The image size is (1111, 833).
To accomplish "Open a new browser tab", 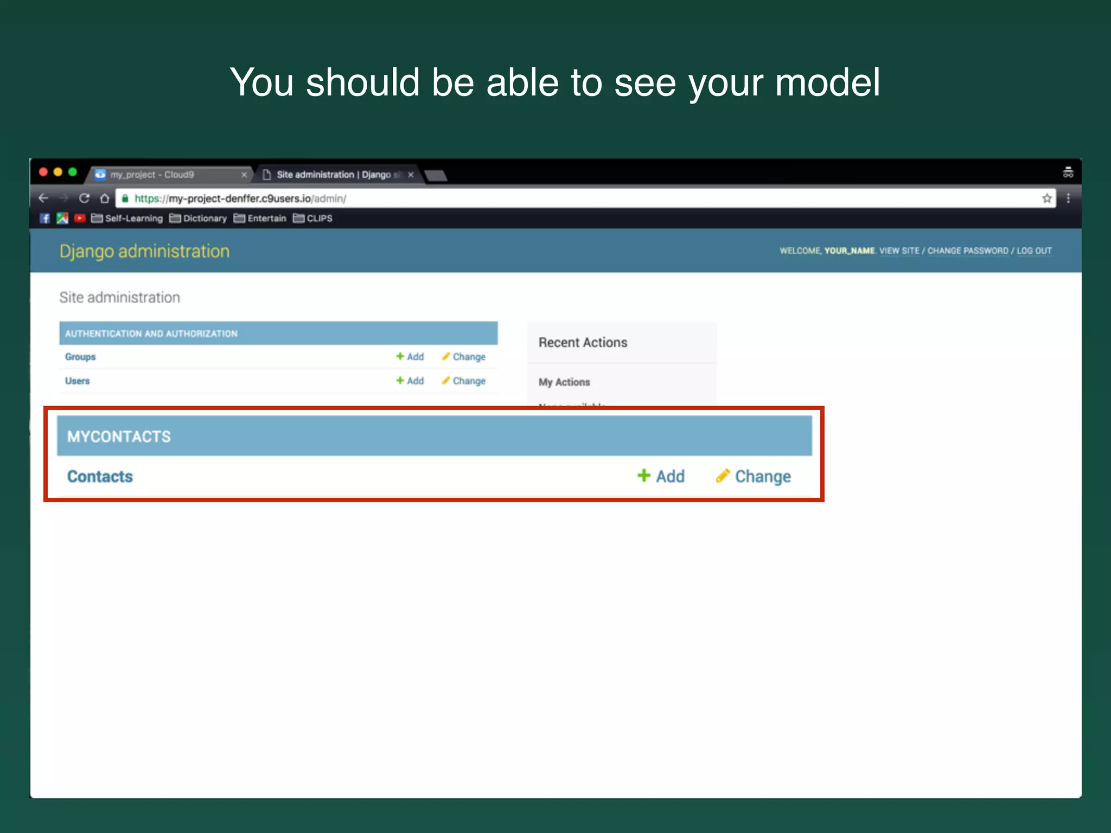I will coord(436,175).
